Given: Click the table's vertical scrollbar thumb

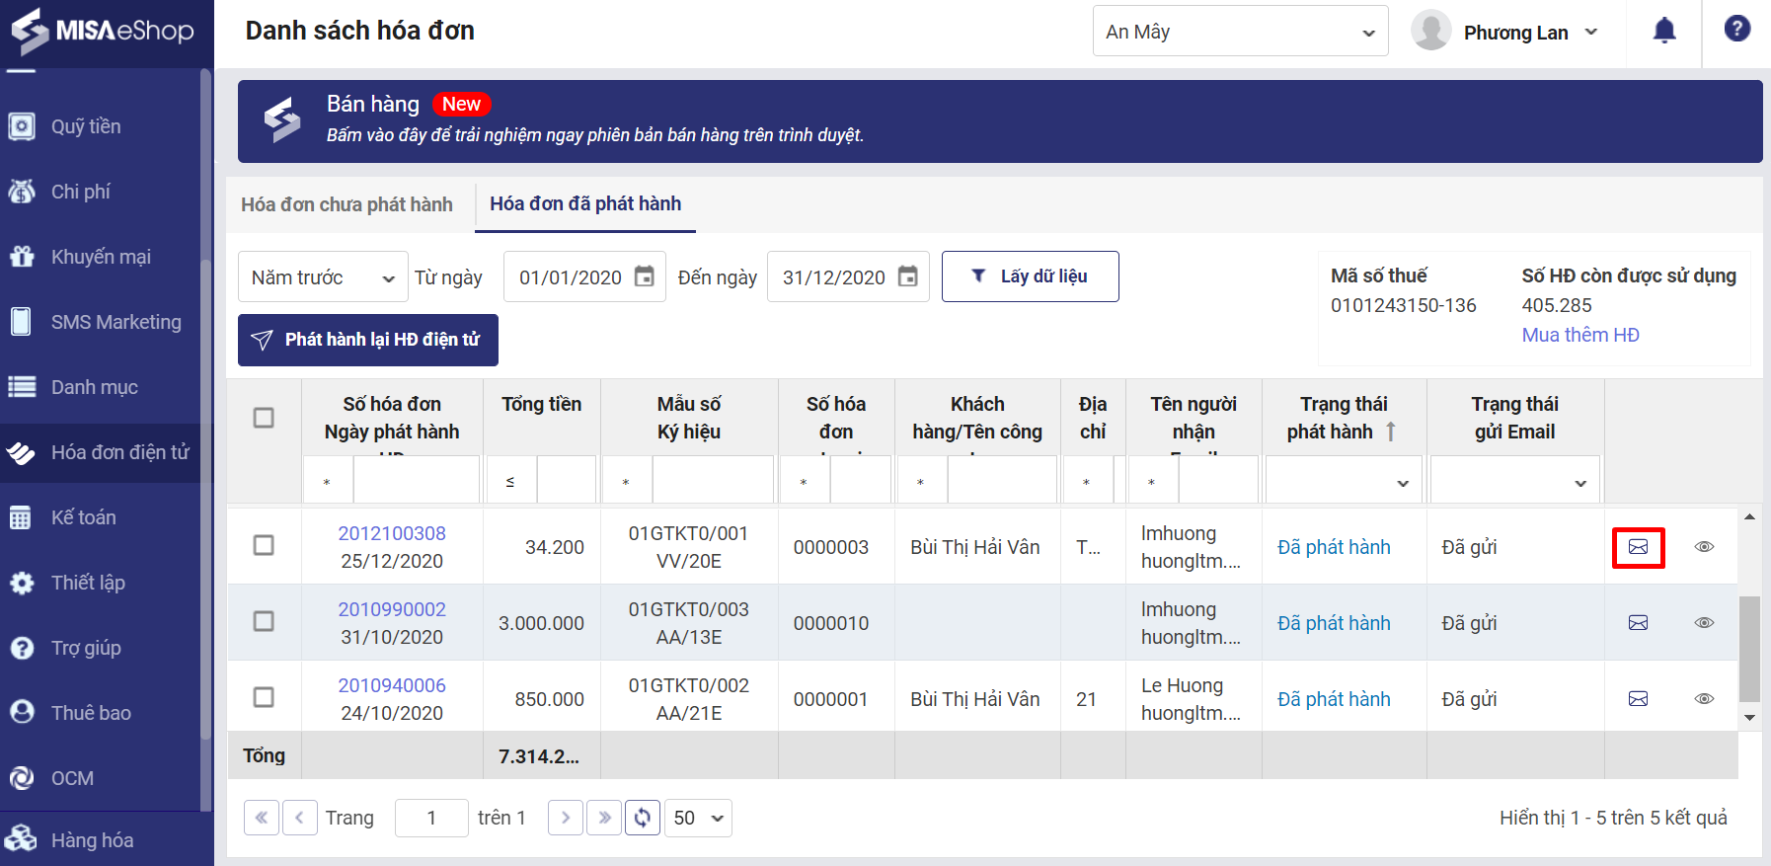Looking at the screenshot, I should (x=1748, y=647).
